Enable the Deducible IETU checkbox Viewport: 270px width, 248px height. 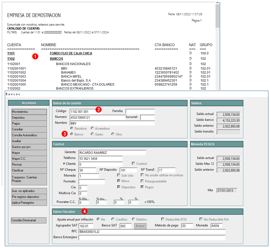(x=163, y=219)
